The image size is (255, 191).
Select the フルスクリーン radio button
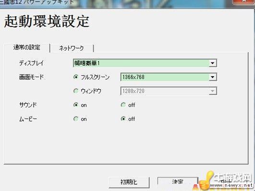[76, 77]
